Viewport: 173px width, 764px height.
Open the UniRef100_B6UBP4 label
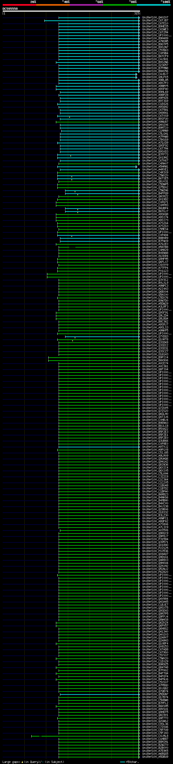(x=155, y=208)
